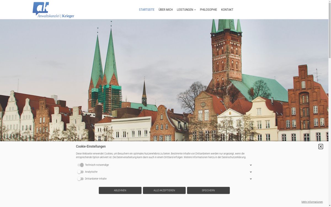
Task: Open the ÜBER MICH page
Action: (165, 9)
